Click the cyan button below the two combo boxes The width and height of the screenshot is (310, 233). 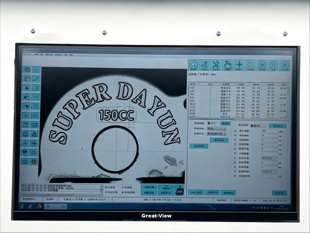[219, 140]
